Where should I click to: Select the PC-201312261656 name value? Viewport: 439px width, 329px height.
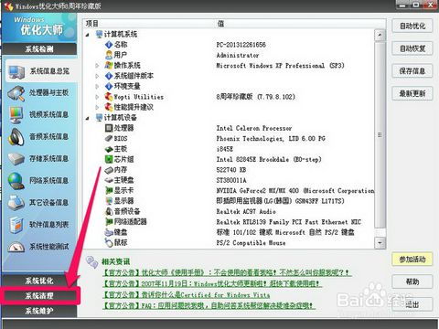tap(241, 45)
